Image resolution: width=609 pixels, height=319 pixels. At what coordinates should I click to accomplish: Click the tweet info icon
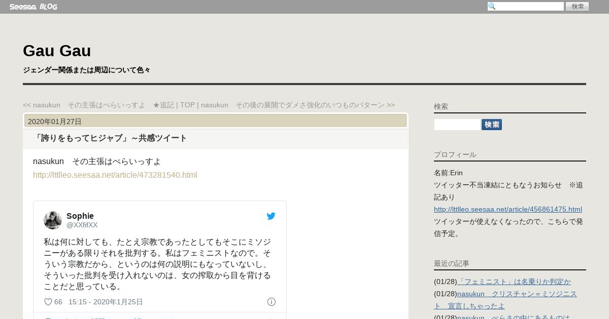click(272, 302)
